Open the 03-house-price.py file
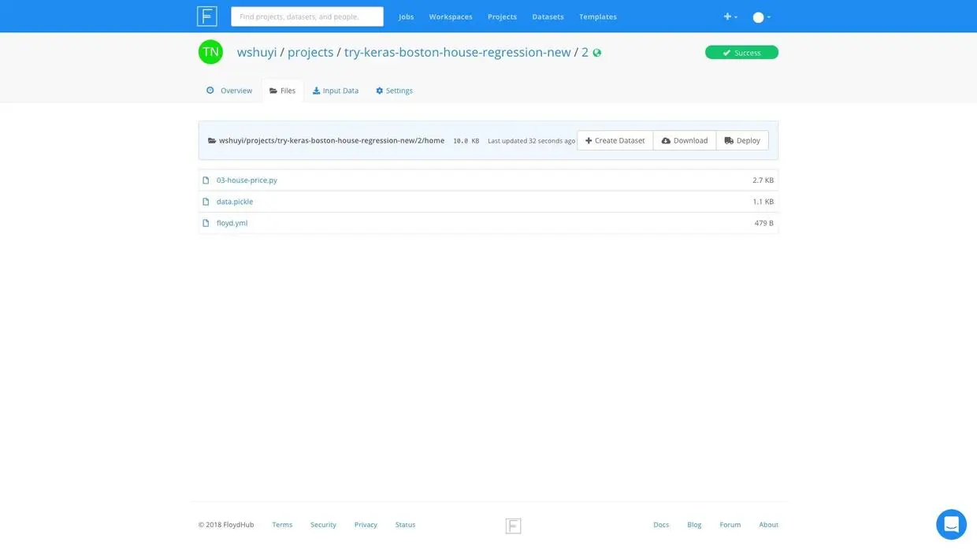977x550 pixels. [x=247, y=180]
